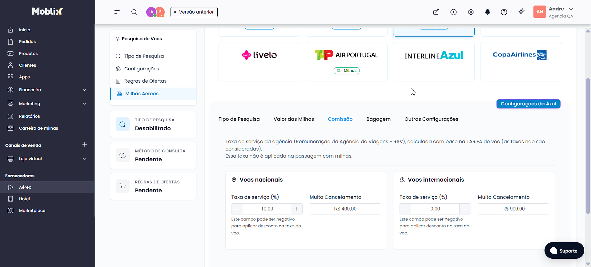This screenshot has width=591, height=267.
Task: Click the LF user avatar
Action: click(x=160, y=12)
